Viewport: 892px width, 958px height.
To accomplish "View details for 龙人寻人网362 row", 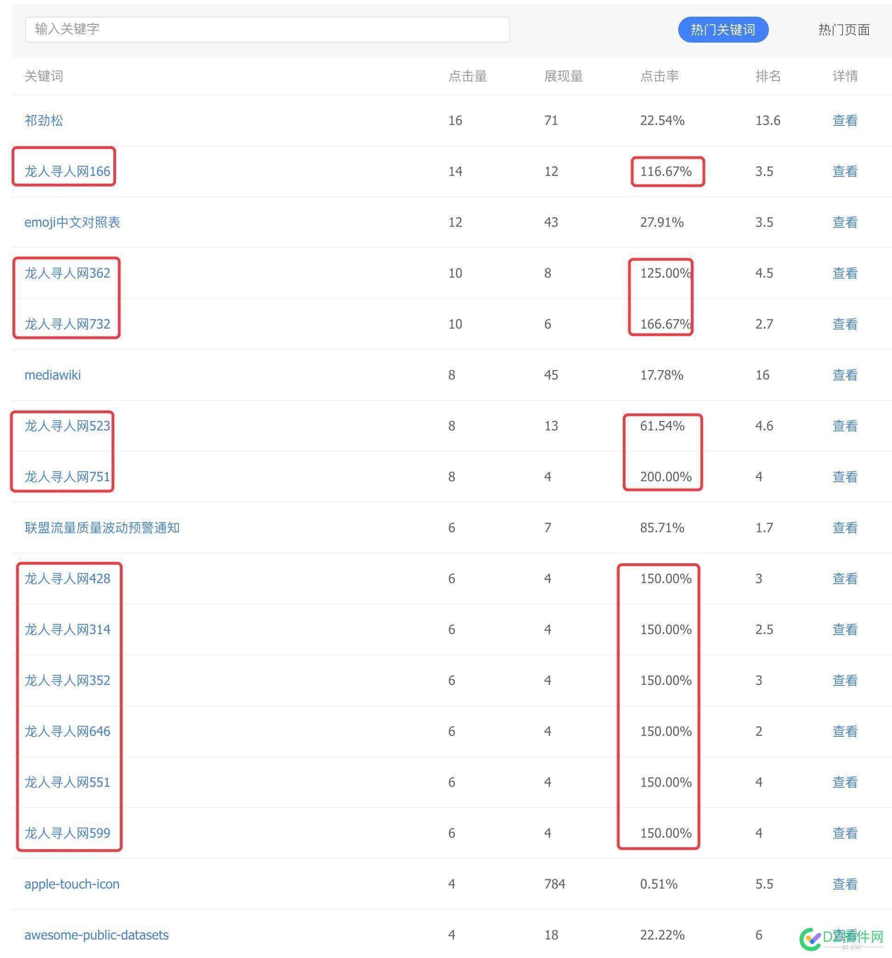I will pos(844,273).
